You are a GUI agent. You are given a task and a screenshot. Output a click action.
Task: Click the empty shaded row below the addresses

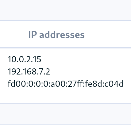tap(65, 114)
